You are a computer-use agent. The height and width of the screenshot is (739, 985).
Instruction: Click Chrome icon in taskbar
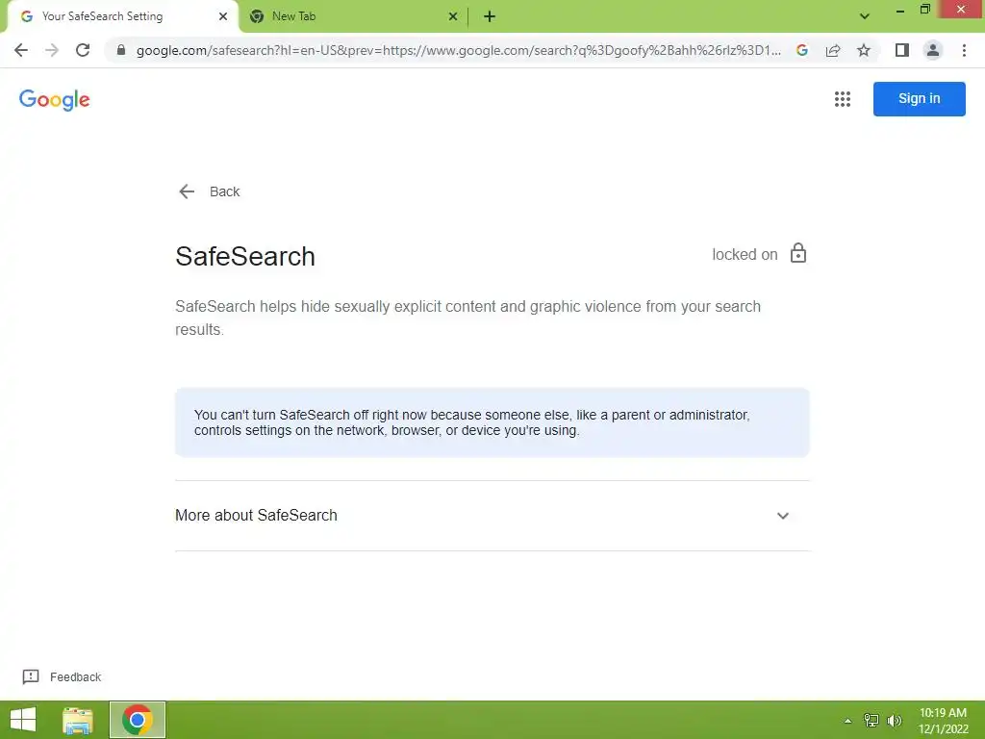pyautogui.click(x=138, y=720)
